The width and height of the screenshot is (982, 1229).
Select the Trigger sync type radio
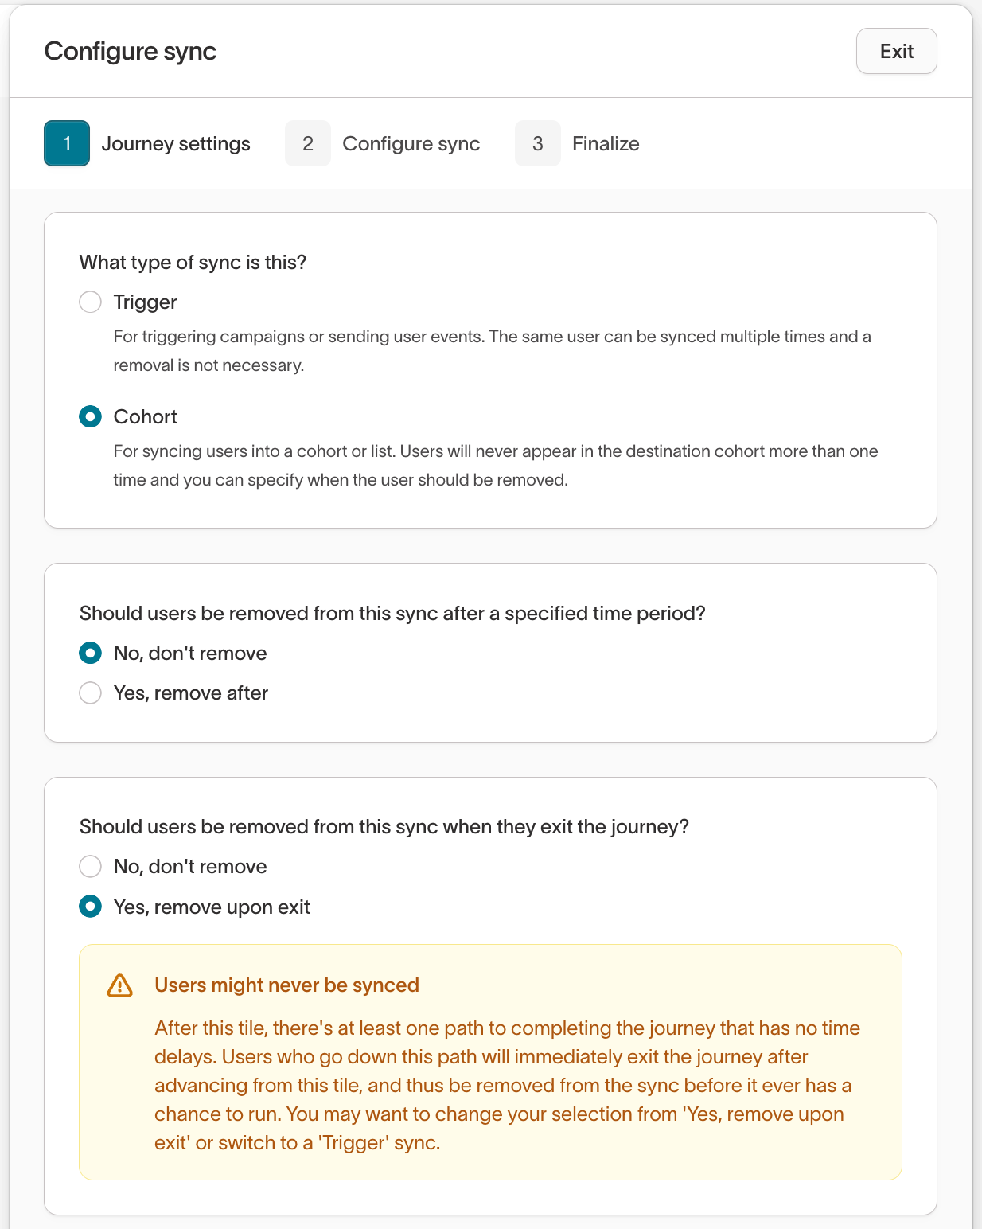click(x=91, y=302)
